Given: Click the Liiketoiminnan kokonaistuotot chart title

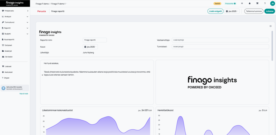Looking at the screenshot, I should [58, 110].
